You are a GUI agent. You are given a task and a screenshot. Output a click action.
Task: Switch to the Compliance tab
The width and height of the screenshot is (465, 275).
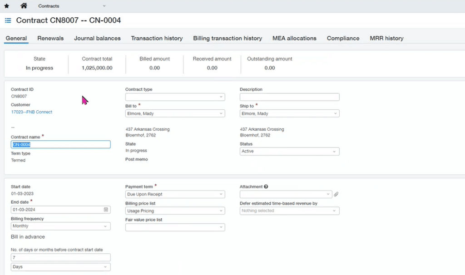coord(343,38)
